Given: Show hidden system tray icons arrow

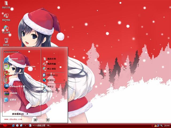Looking at the screenshot, I should coord(152,126).
